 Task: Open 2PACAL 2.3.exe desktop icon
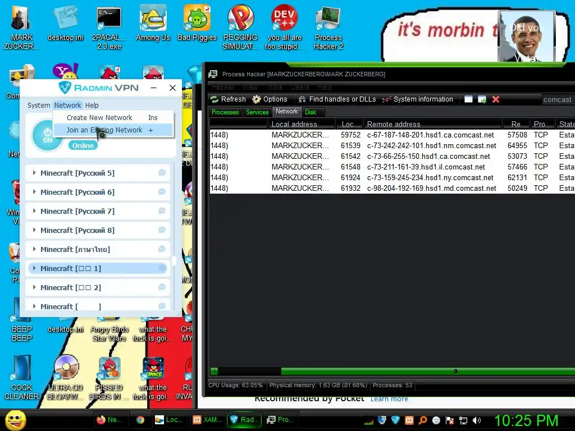(x=109, y=29)
